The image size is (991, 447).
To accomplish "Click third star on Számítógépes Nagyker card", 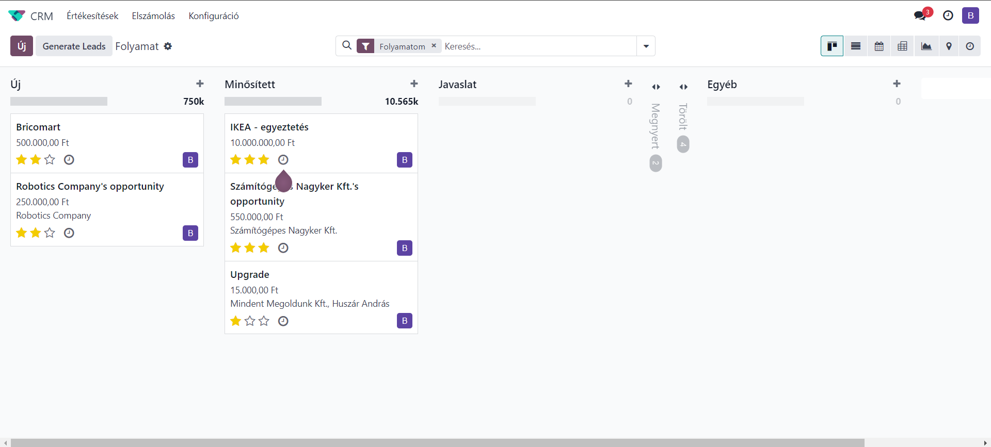I will point(264,248).
